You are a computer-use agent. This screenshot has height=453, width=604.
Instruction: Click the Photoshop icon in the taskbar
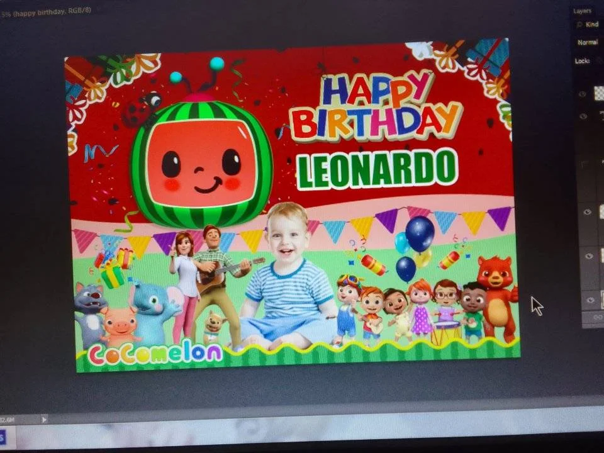pyautogui.click(x=3, y=438)
